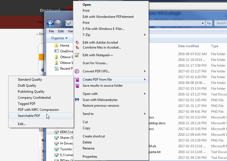This screenshot has width=227, height=161.
Task: Choose Copy from the context menu
Action: point(86,128)
